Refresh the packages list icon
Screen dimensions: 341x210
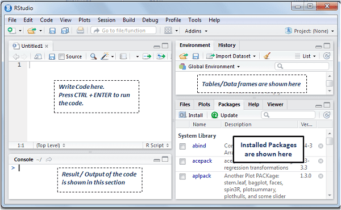pyautogui.click(x=327, y=115)
